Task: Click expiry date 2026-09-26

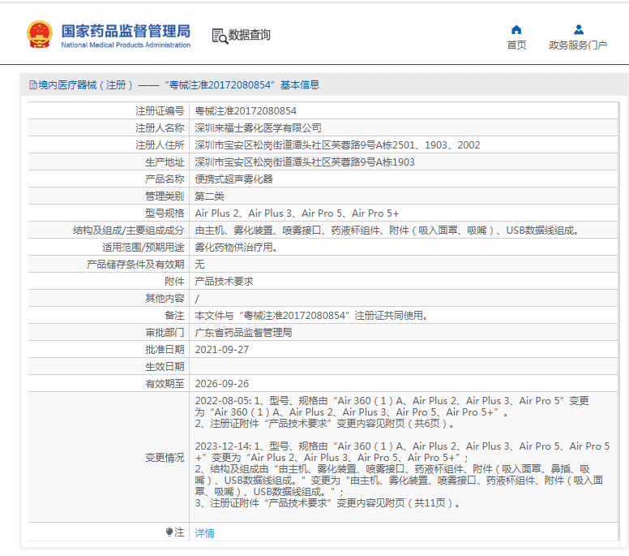Action: tap(221, 384)
